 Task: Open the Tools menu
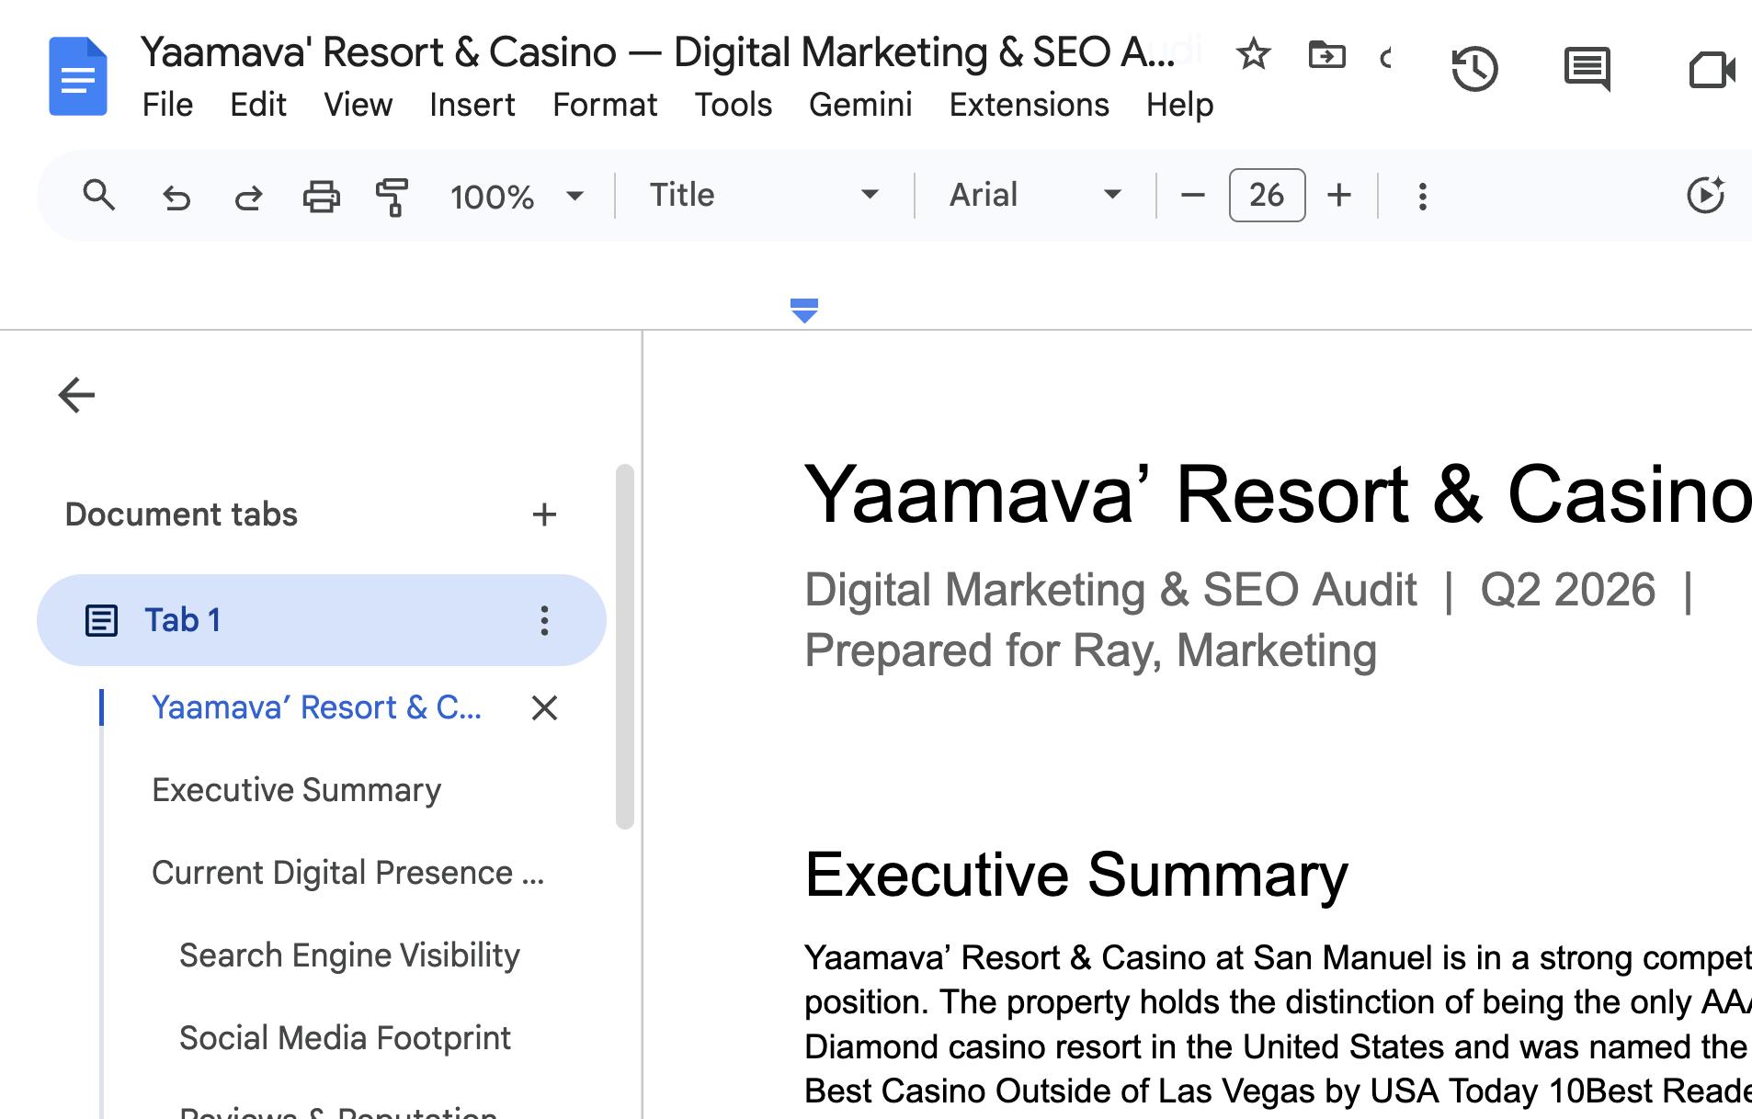tap(733, 105)
